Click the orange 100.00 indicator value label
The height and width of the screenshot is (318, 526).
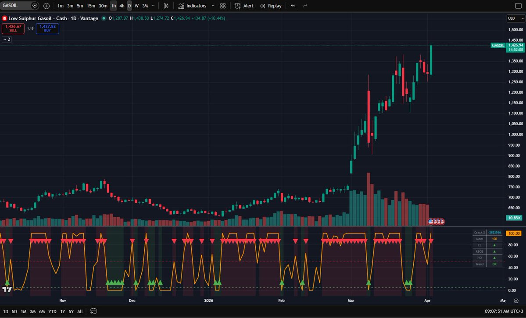point(514,233)
